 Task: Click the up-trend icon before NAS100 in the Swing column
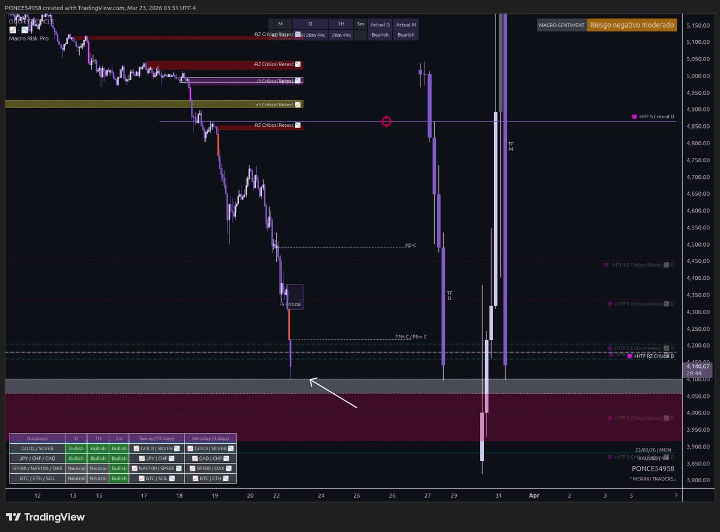(x=135, y=469)
